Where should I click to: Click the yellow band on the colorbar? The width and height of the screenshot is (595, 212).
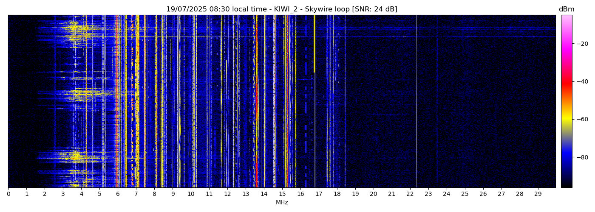pyautogui.click(x=566, y=120)
